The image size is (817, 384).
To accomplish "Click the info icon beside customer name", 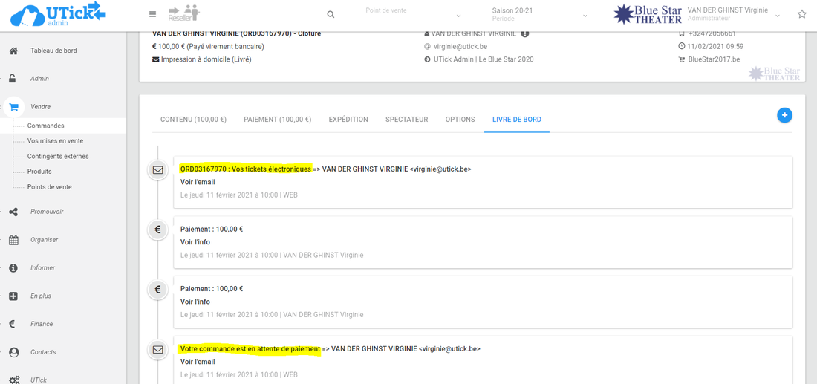I will point(525,33).
